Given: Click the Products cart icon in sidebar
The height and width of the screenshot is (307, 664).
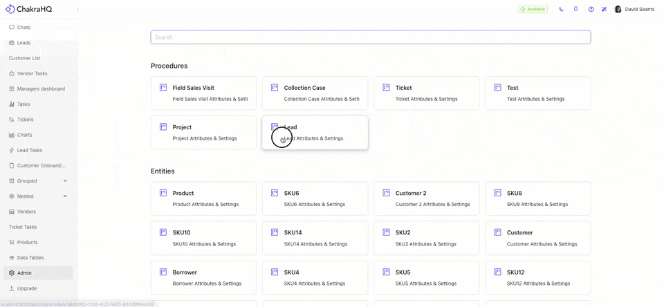Looking at the screenshot, I should point(12,243).
